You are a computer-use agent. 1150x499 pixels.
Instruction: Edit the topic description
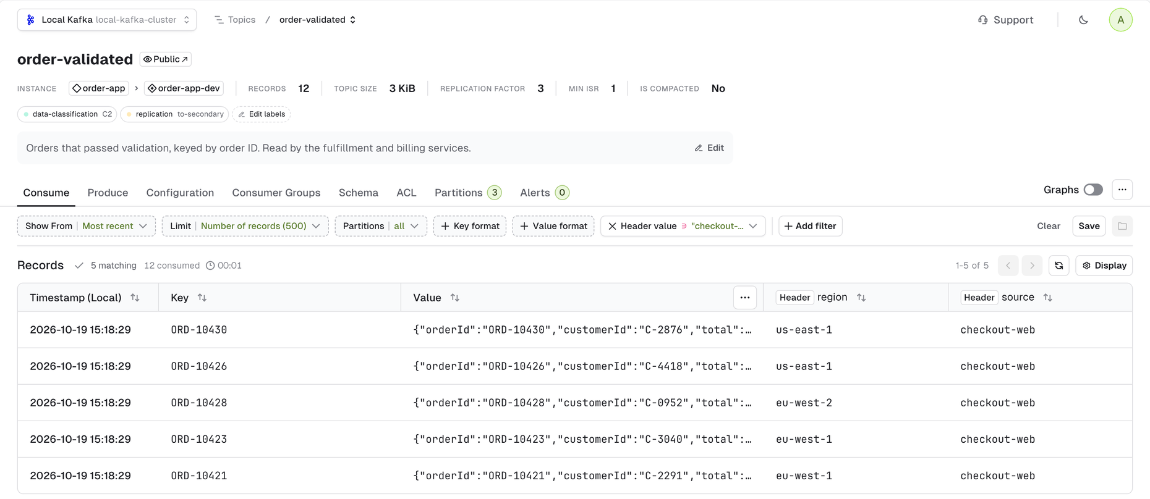pyautogui.click(x=709, y=148)
